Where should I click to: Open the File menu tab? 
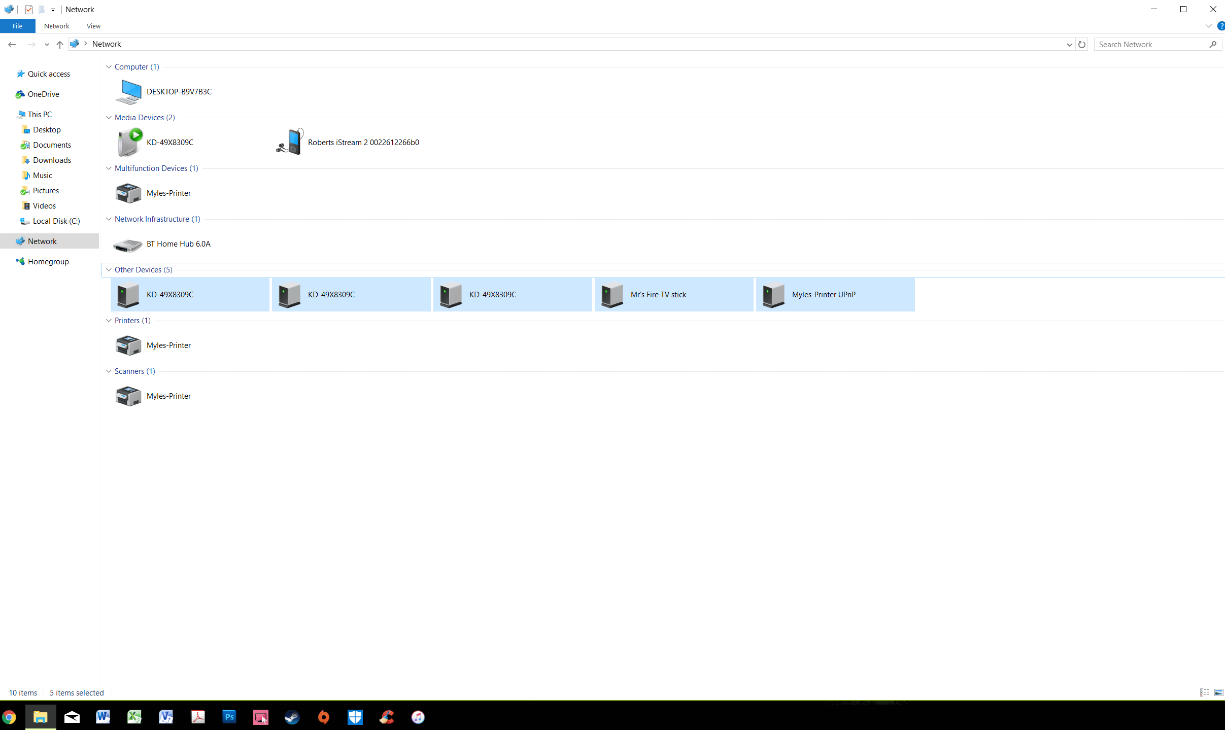point(17,26)
